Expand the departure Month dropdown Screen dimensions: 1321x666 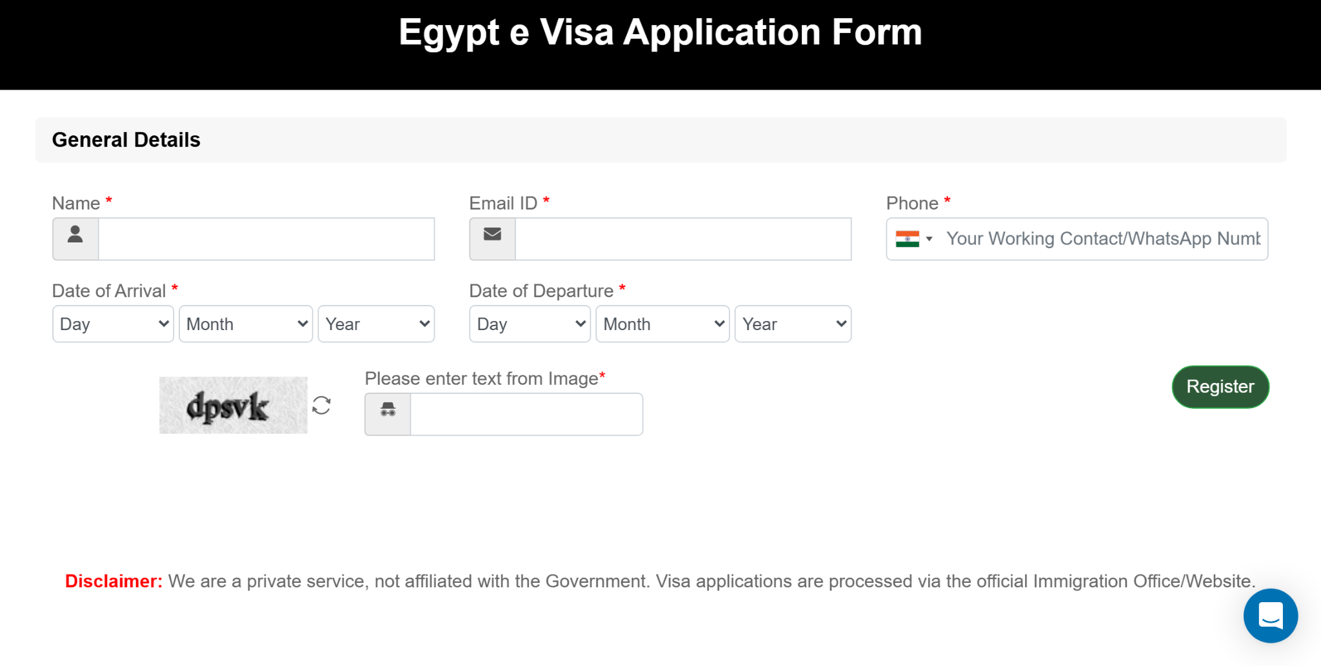click(662, 324)
